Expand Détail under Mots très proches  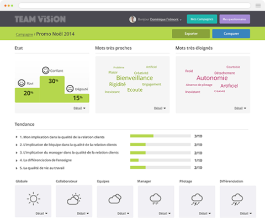[x=160, y=108]
